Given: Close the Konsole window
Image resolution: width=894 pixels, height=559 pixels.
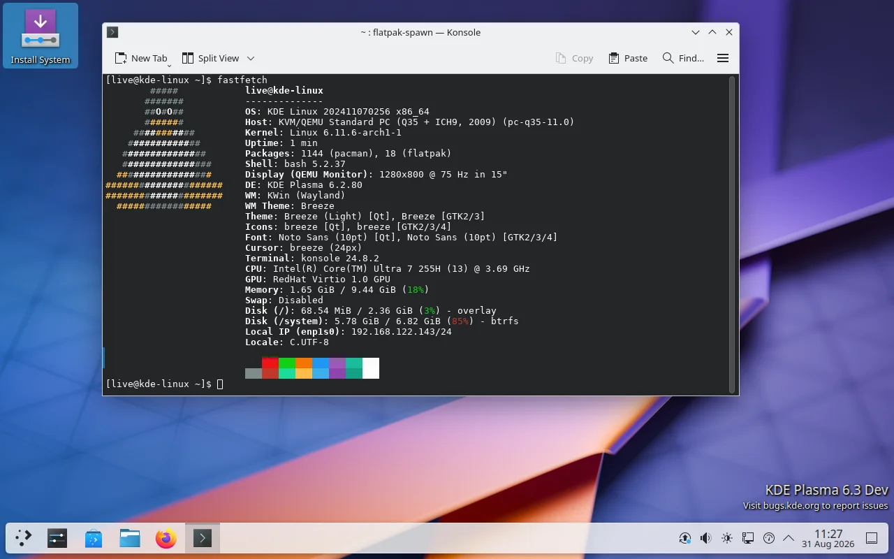Looking at the screenshot, I should 729,32.
